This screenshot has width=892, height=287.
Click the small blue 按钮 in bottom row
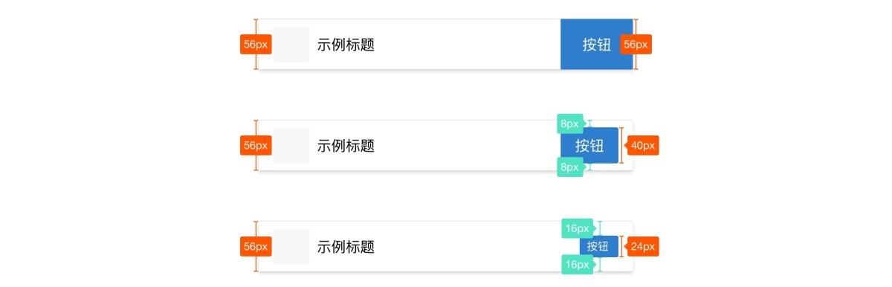click(x=598, y=247)
